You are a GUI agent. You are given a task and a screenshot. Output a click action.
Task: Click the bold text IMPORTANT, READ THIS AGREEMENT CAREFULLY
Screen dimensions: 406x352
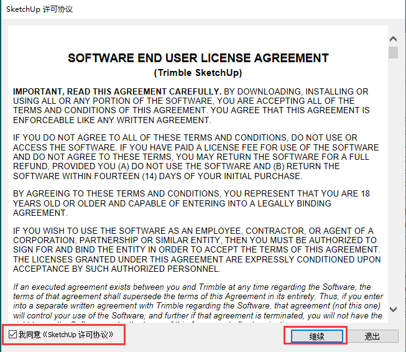pos(117,91)
